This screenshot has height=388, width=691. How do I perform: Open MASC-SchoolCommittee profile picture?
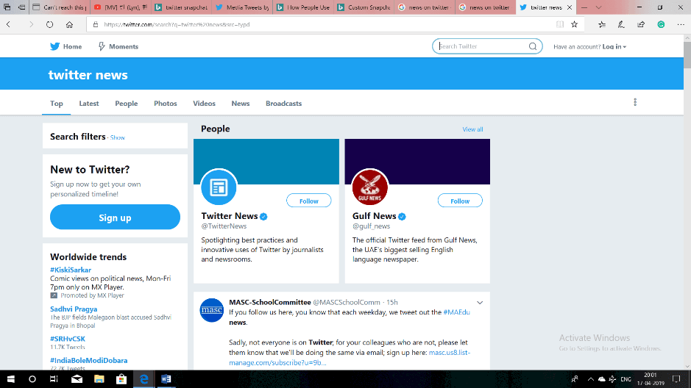click(211, 310)
